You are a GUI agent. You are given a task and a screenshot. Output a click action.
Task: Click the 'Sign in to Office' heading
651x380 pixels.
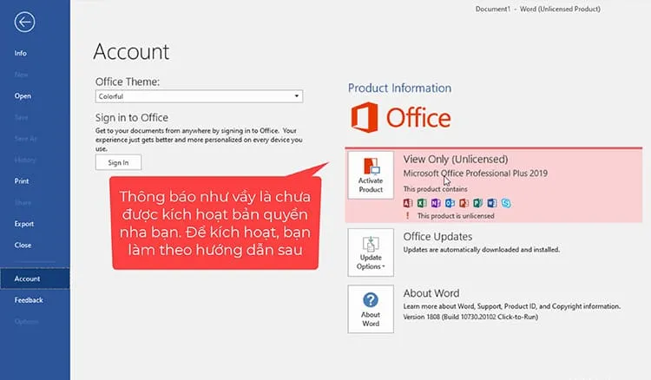pos(132,118)
